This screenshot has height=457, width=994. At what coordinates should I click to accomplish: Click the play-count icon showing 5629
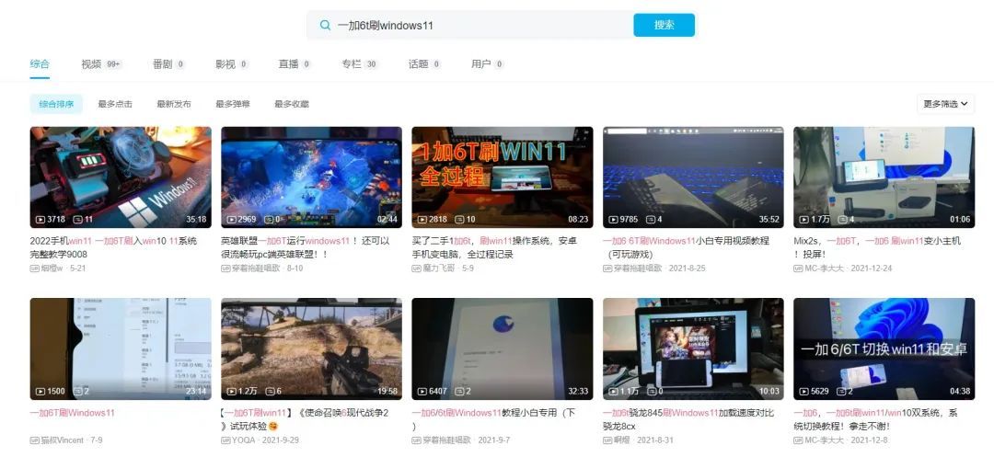(x=803, y=391)
